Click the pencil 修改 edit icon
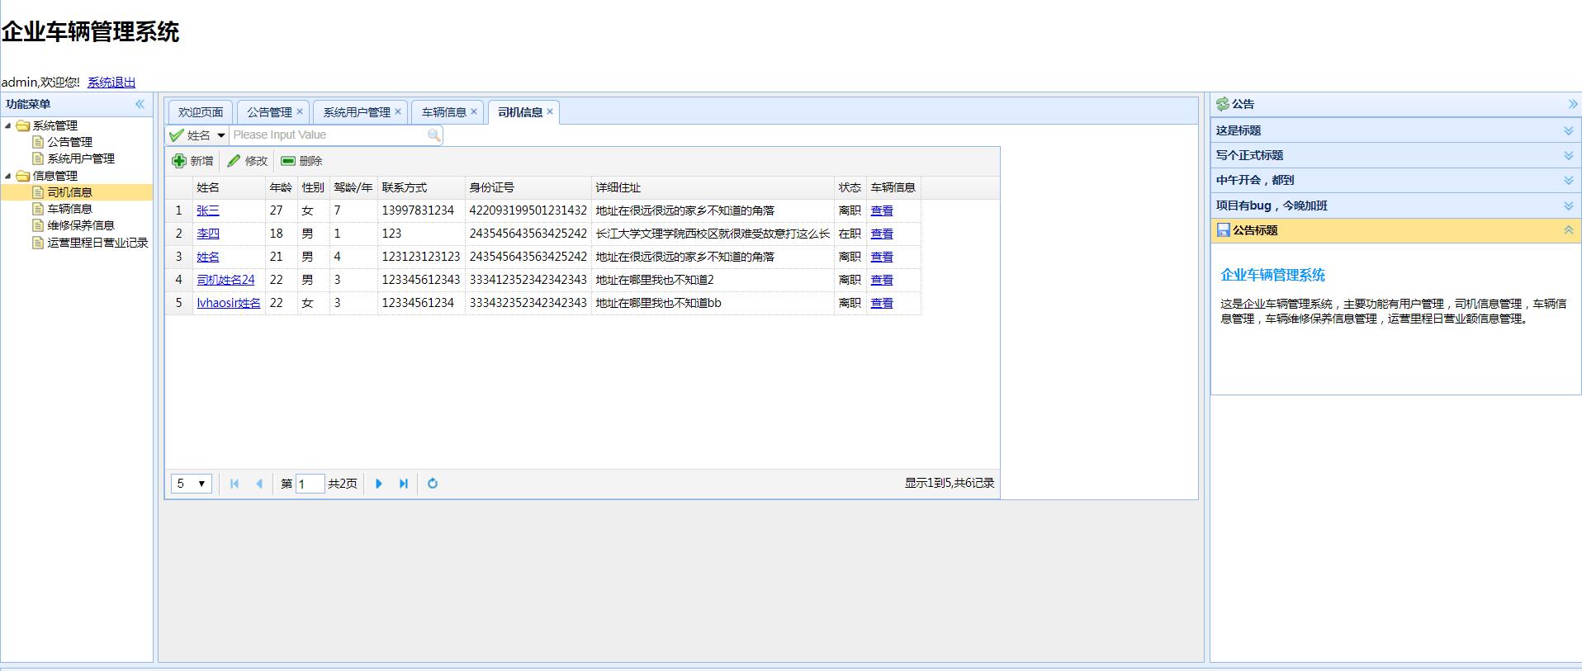 coord(234,161)
